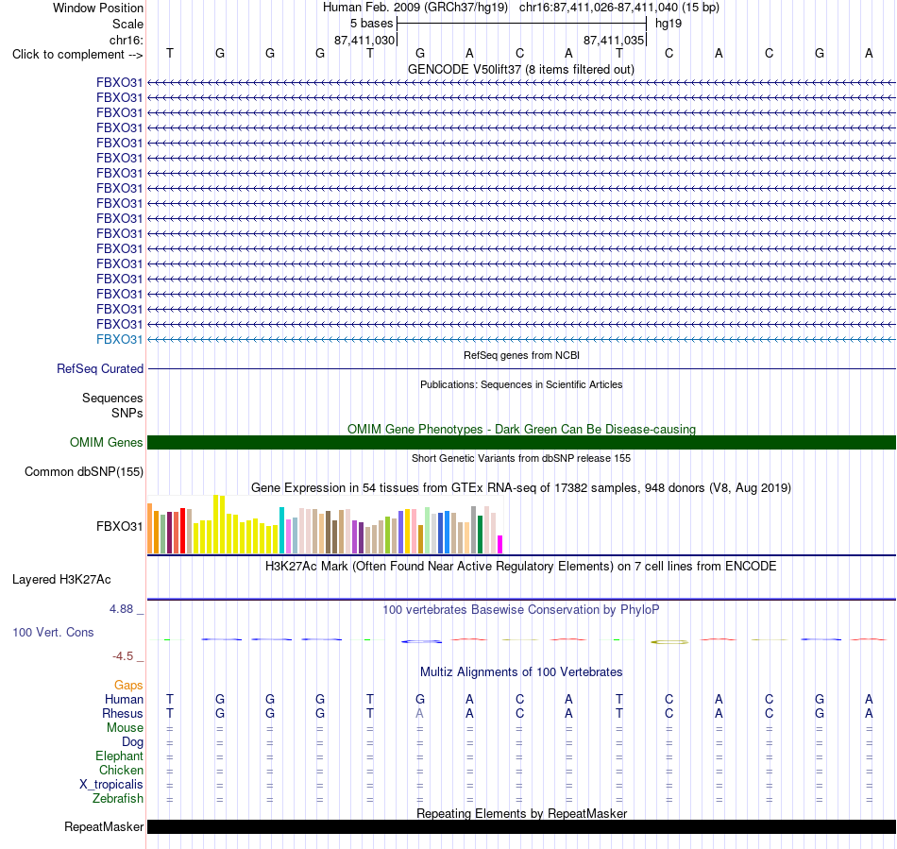Click the 'SNPs' track label
Image resolution: width=897 pixels, height=849 pixels.
tap(127, 413)
